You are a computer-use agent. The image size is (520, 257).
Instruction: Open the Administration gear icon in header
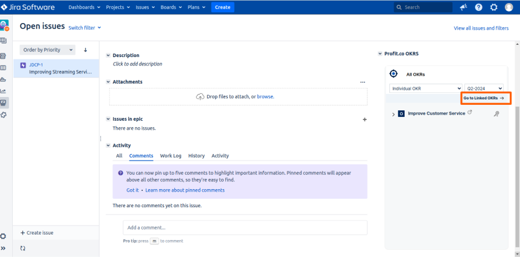click(494, 7)
